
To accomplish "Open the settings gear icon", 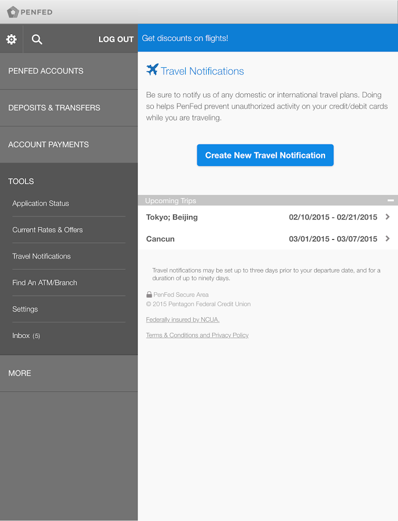I will coord(12,39).
